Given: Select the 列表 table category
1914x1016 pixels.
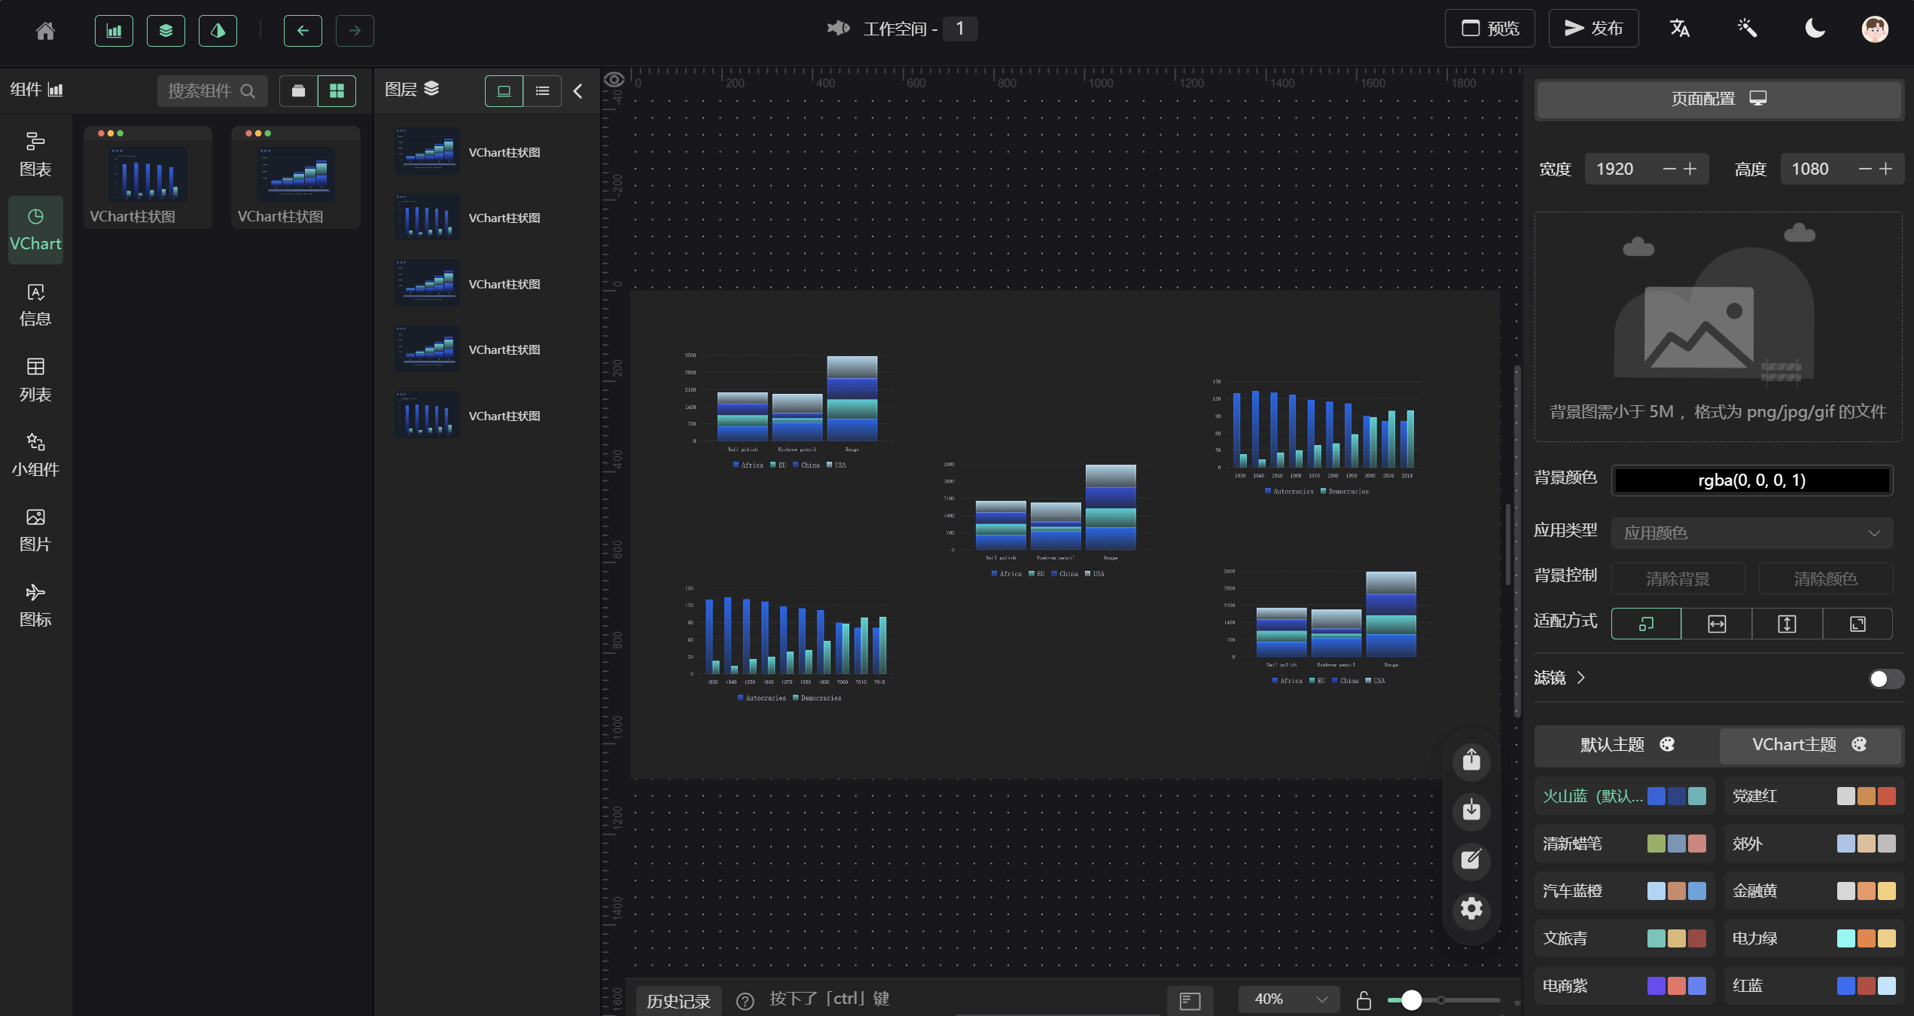Looking at the screenshot, I should (35, 380).
